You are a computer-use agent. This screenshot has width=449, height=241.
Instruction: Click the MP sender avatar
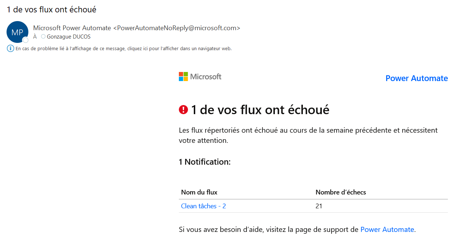pos(17,32)
